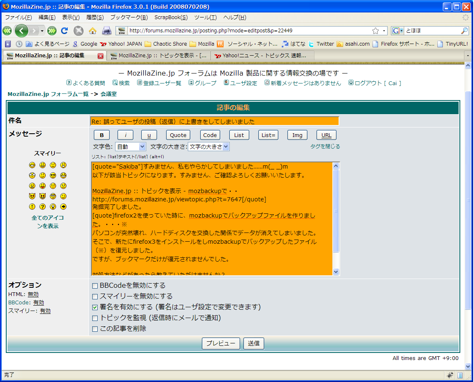Click the Quote BBCode button
The height and width of the screenshot is (382, 474).
pyautogui.click(x=178, y=135)
